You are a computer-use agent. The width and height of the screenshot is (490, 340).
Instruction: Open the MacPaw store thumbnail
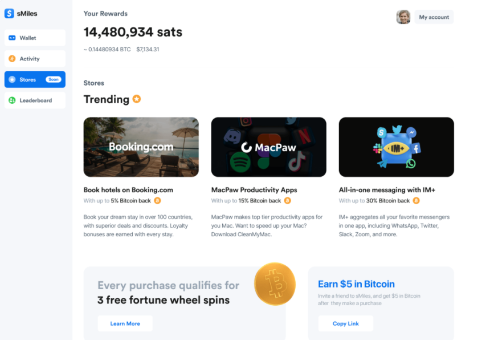tap(269, 147)
